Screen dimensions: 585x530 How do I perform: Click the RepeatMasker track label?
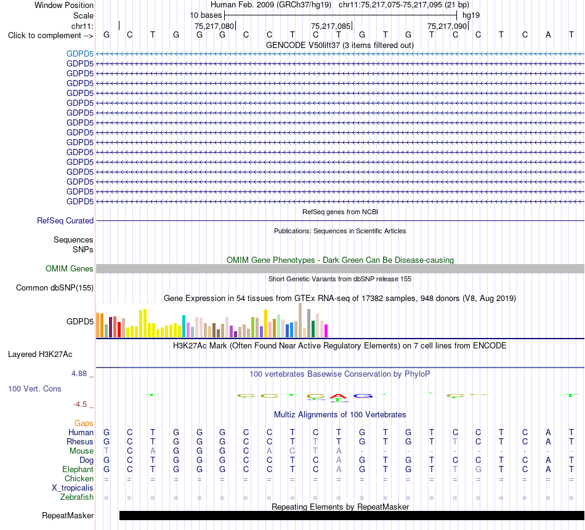pos(68,515)
